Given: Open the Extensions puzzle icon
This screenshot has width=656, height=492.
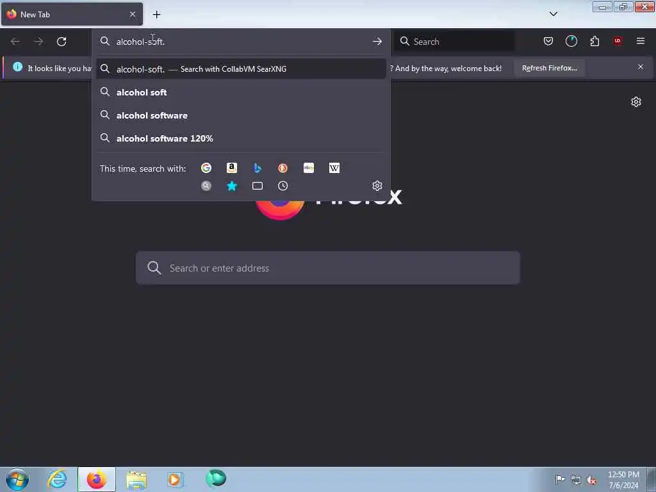Looking at the screenshot, I should point(594,41).
